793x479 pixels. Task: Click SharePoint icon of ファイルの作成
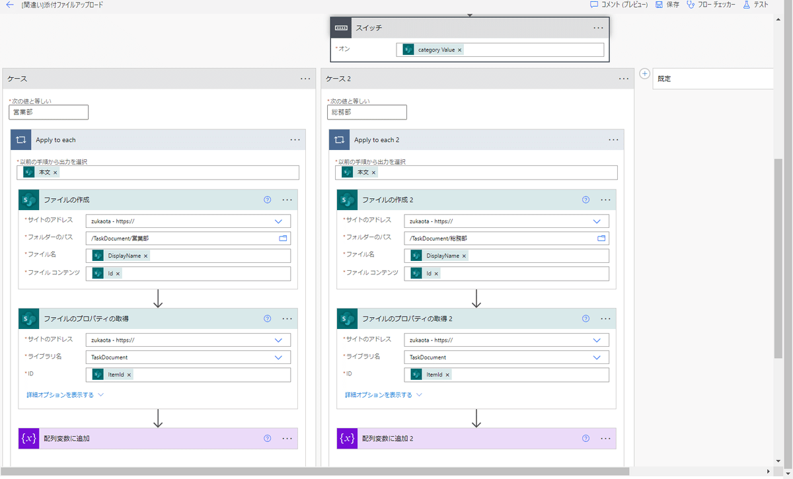click(29, 200)
